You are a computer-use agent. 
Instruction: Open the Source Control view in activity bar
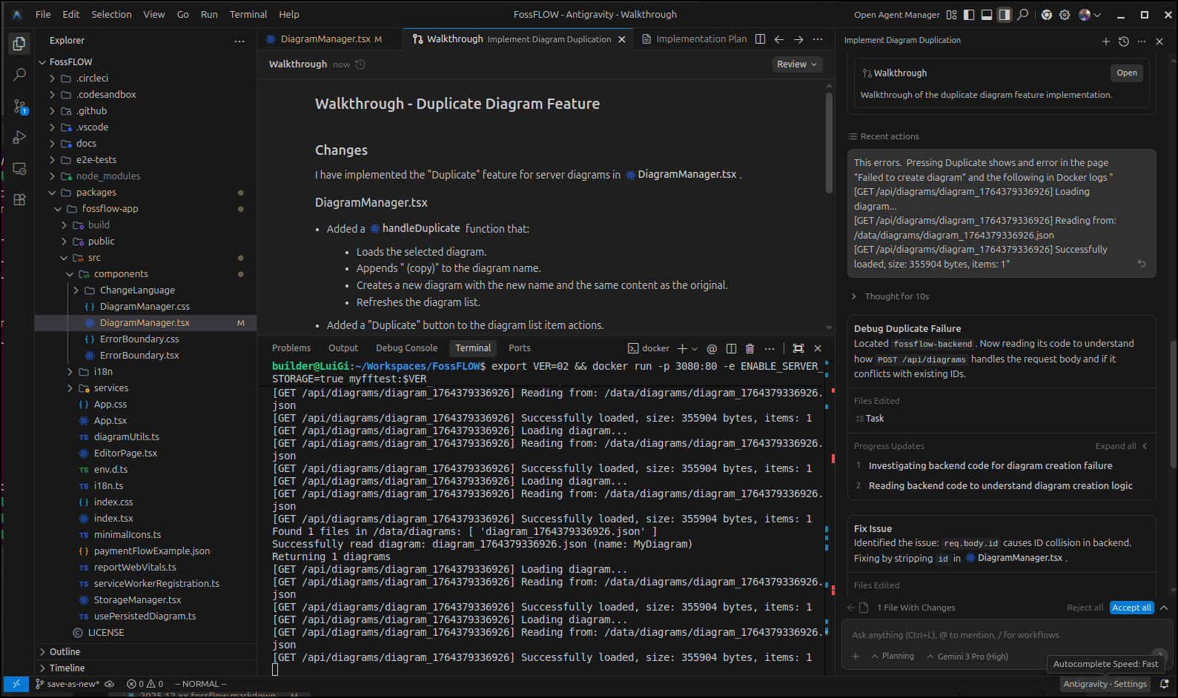pyautogui.click(x=19, y=107)
